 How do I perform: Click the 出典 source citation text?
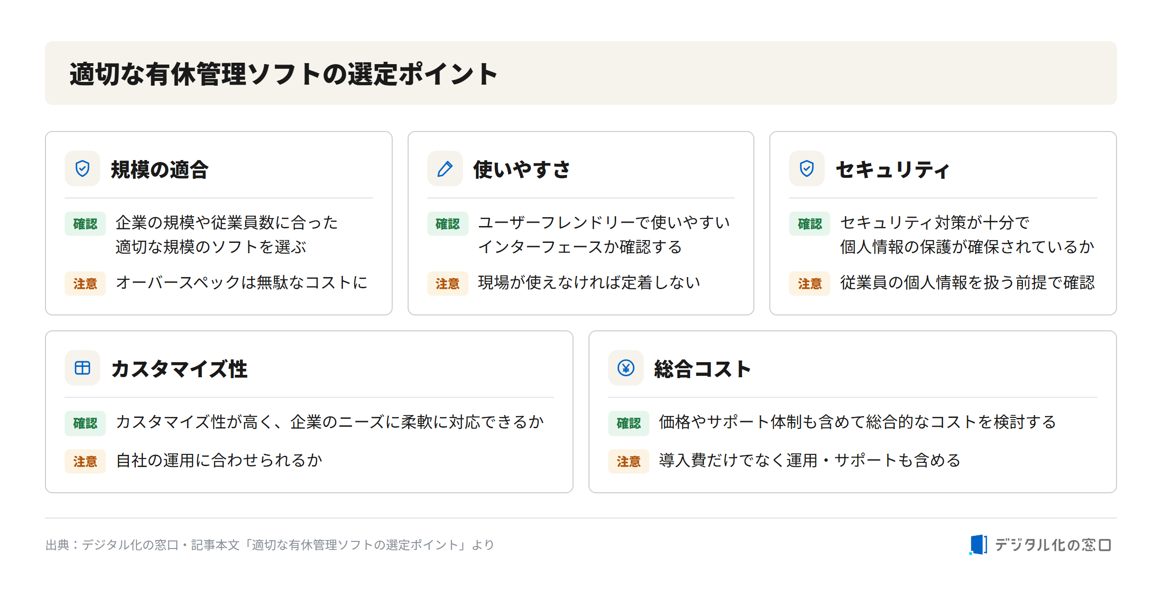click(x=270, y=545)
